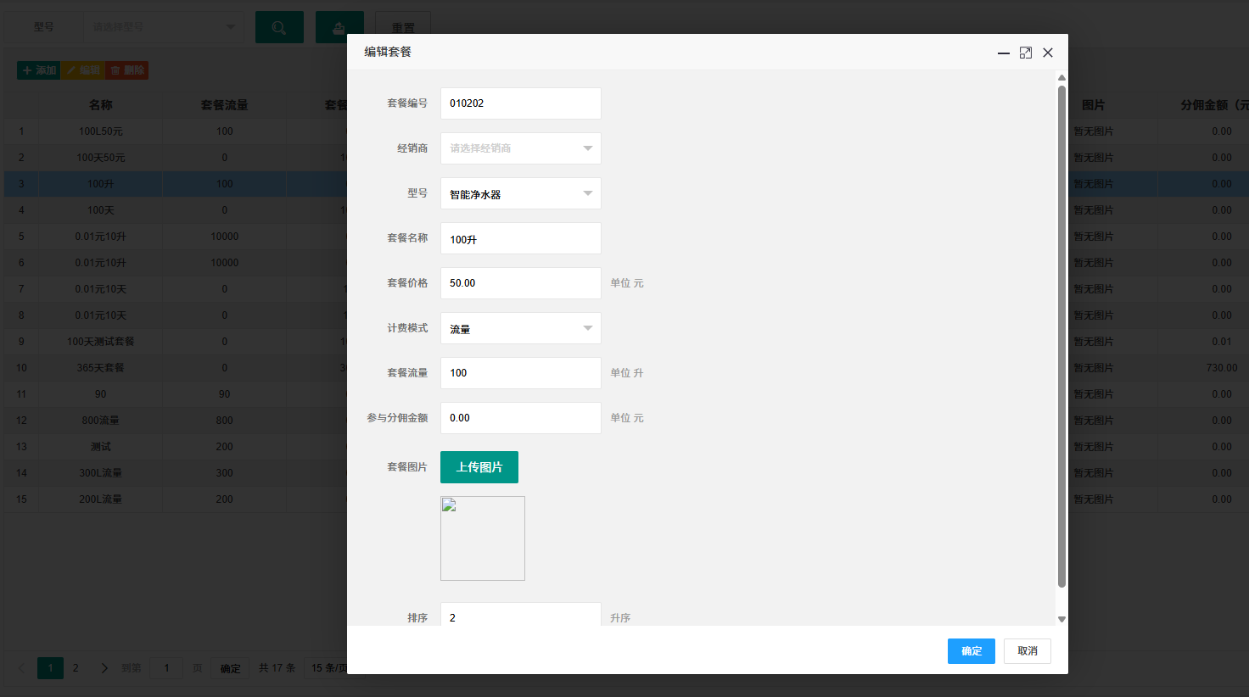Click the scrollbar up arrow in dialog
Screen dimensions: 1249x697
point(1061,77)
